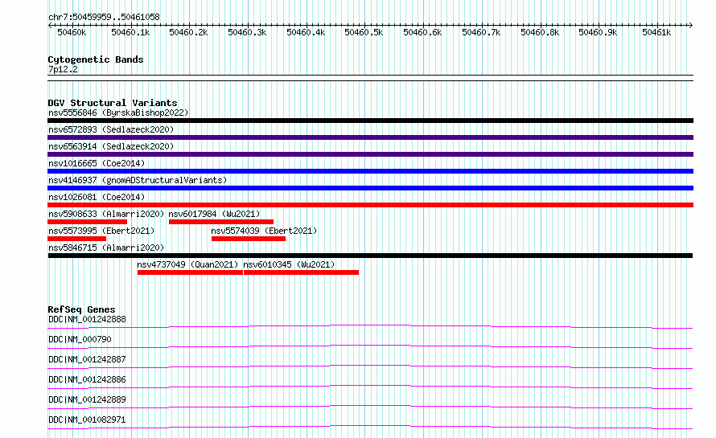
Task: Open variant nsv6572893 (Sedlazeck2020) label
Action: click(111, 129)
